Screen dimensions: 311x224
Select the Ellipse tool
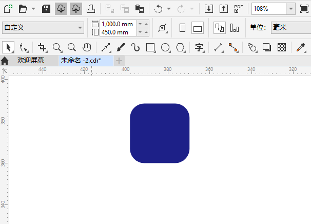pos(165,47)
